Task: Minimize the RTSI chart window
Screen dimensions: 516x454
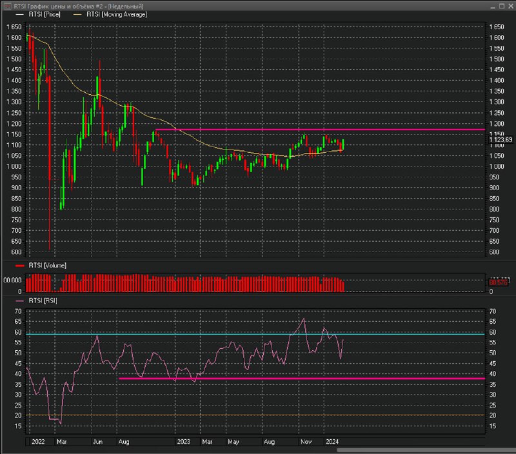Action: coord(493,6)
